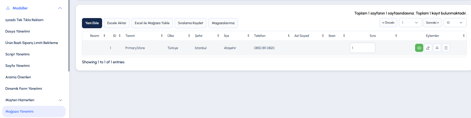Sort table by İlçe column arrows

point(248,36)
